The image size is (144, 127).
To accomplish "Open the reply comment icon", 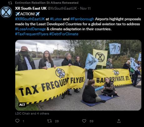I will coord(17,121).
